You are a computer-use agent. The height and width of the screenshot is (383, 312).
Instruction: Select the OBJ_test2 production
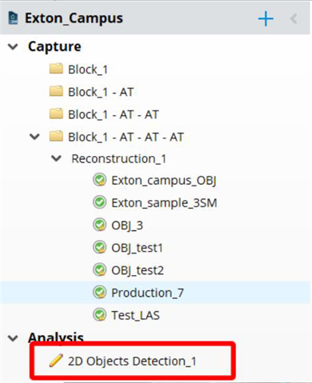138,270
